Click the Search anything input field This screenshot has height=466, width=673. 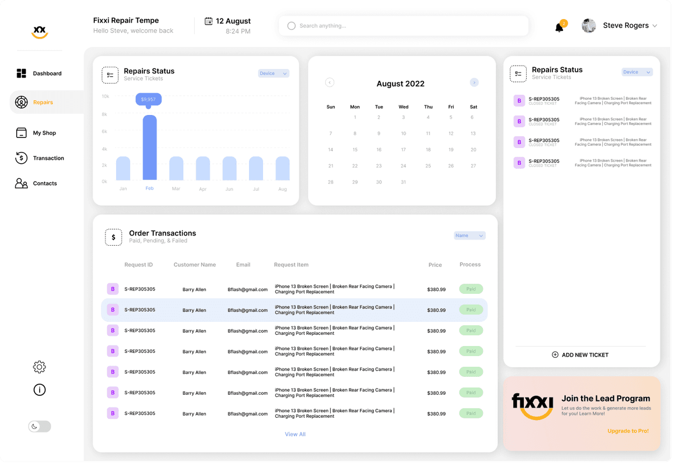403,25
